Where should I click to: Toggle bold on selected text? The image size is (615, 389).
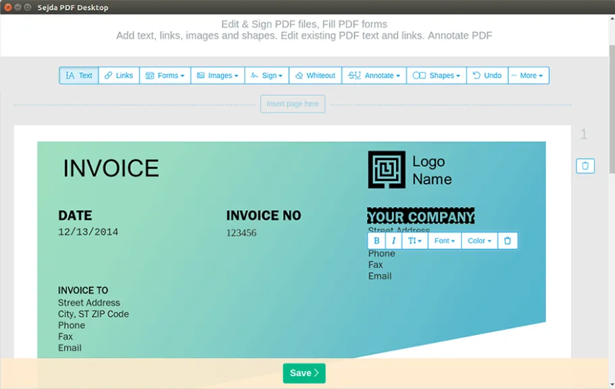click(x=376, y=241)
